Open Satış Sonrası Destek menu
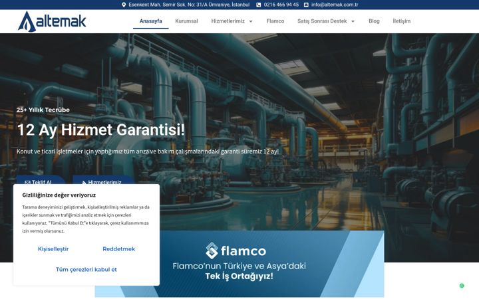Image resolution: width=479 pixels, height=299 pixels. point(322,21)
